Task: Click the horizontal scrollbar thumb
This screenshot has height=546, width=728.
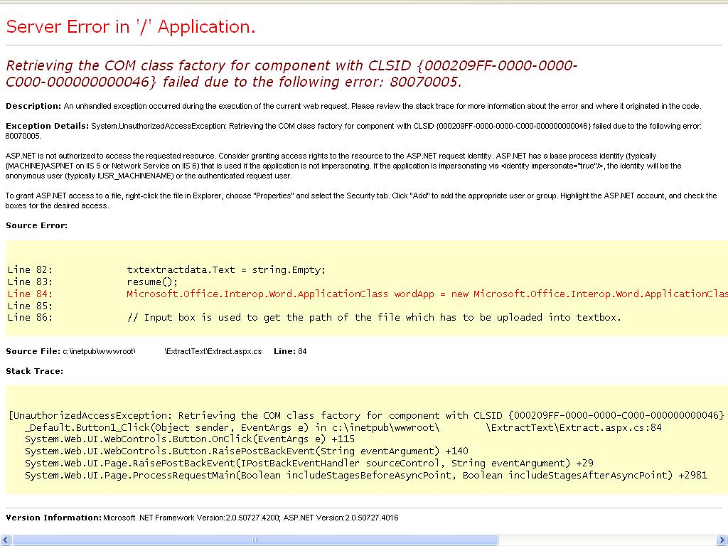Action: (x=255, y=540)
